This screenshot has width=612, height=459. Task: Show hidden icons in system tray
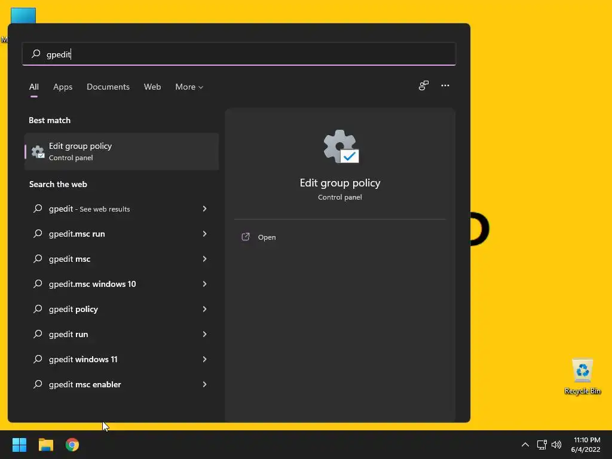pos(525,445)
